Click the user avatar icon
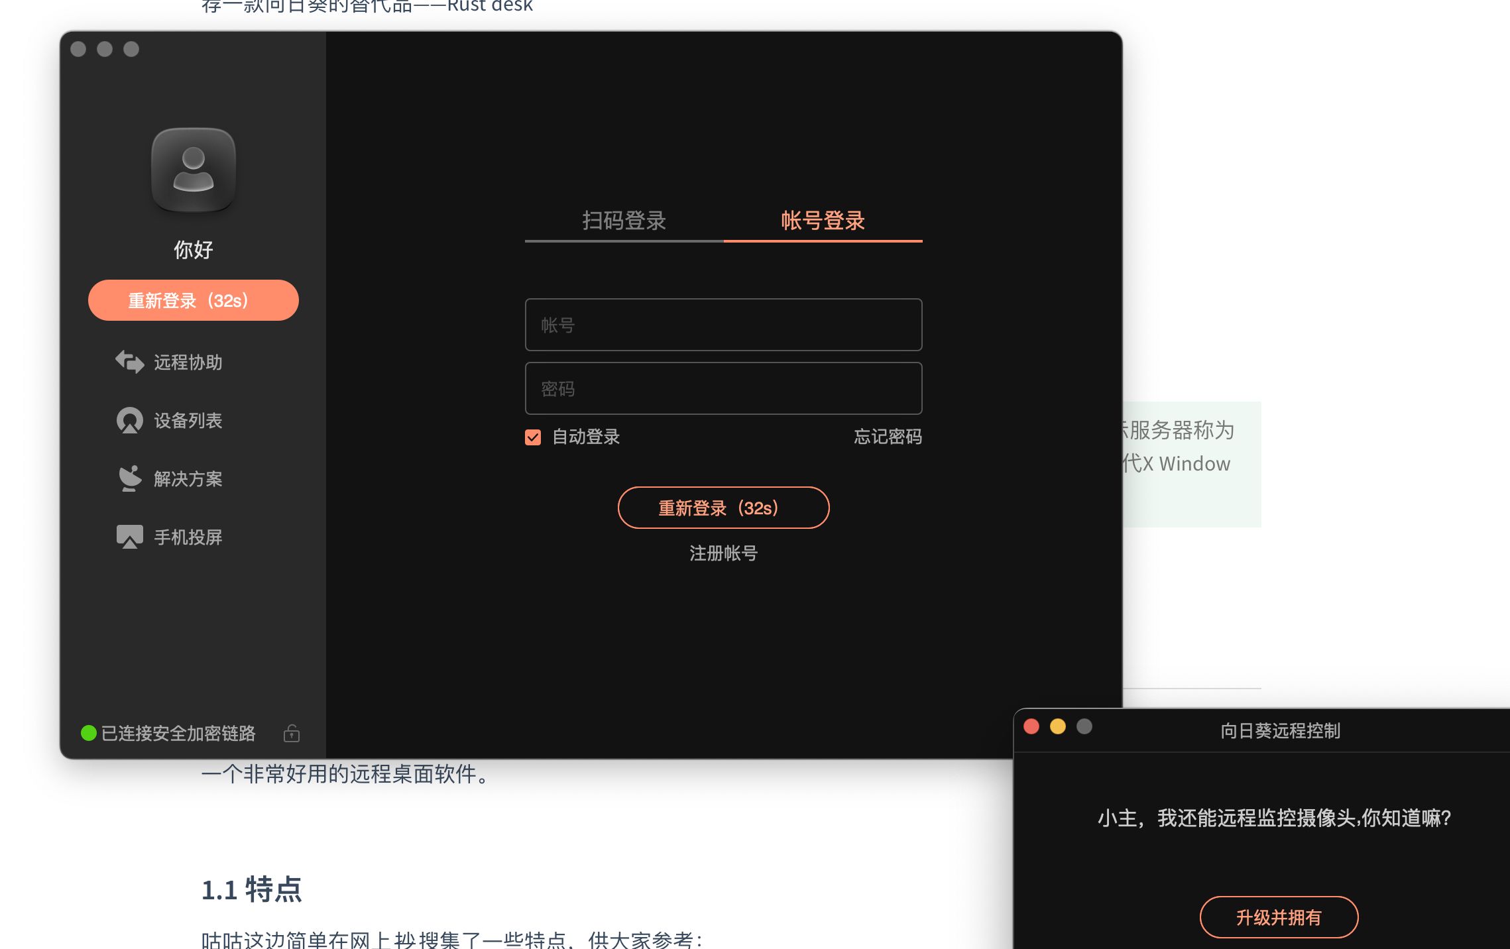This screenshot has width=1510, height=949. pos(193,170)
